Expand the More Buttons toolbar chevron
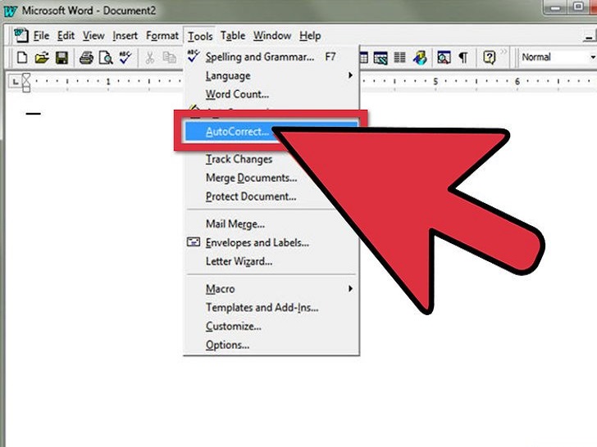This screenshot has width=597, height=447. 504,52
